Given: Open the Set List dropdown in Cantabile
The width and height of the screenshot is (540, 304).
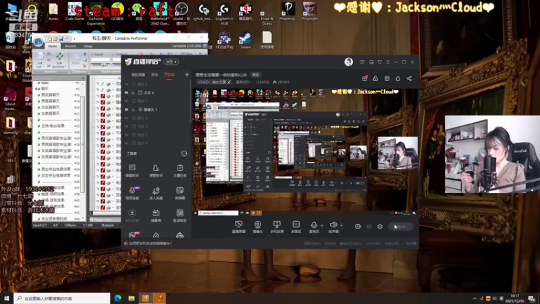Looking at the screenshot, I should pyautogui.click(x=40, y=60).
